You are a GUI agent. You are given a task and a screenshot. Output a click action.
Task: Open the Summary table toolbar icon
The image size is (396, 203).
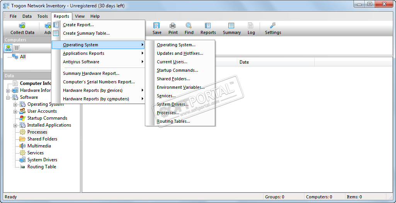coord(231,25)
